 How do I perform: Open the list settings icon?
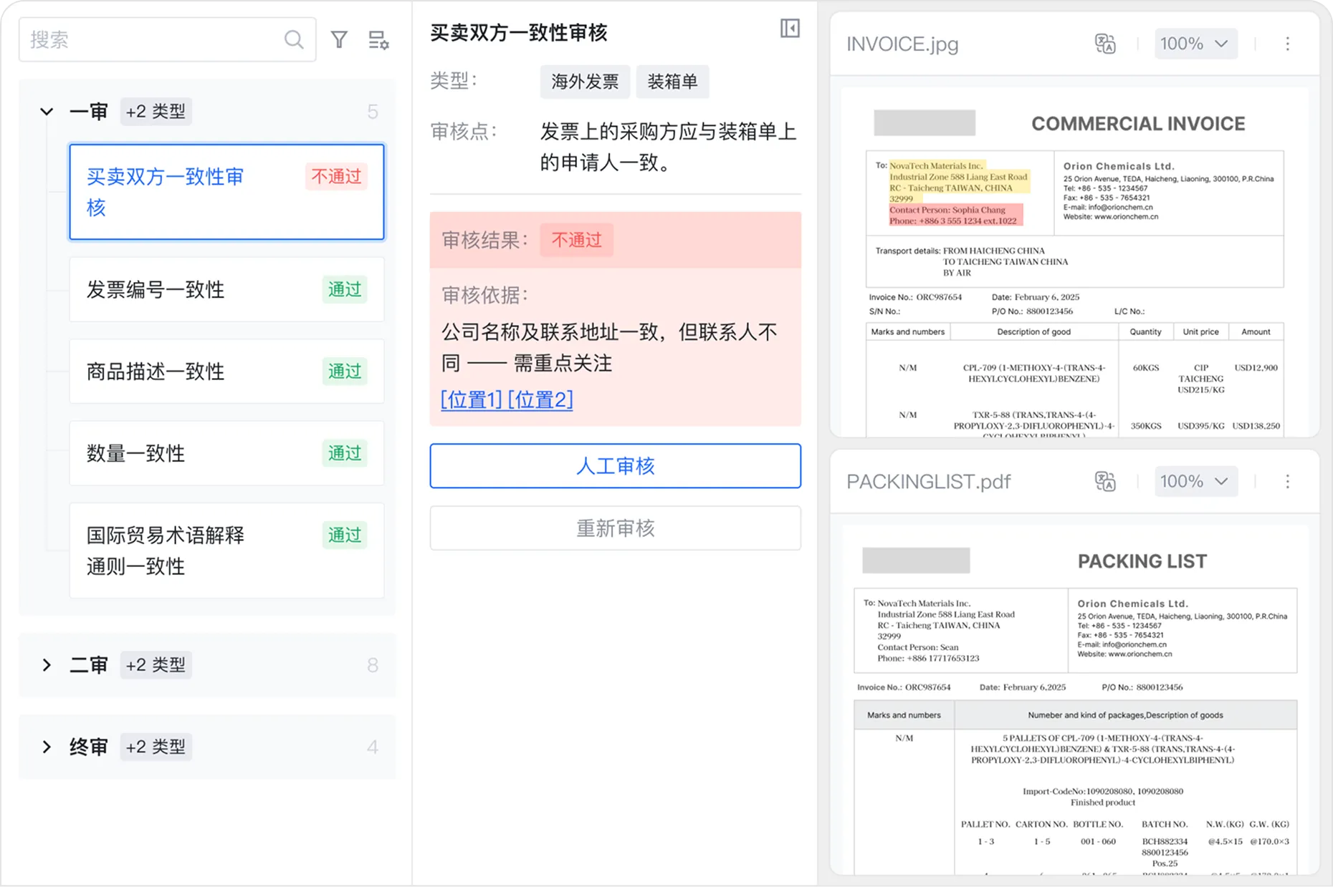378,40
